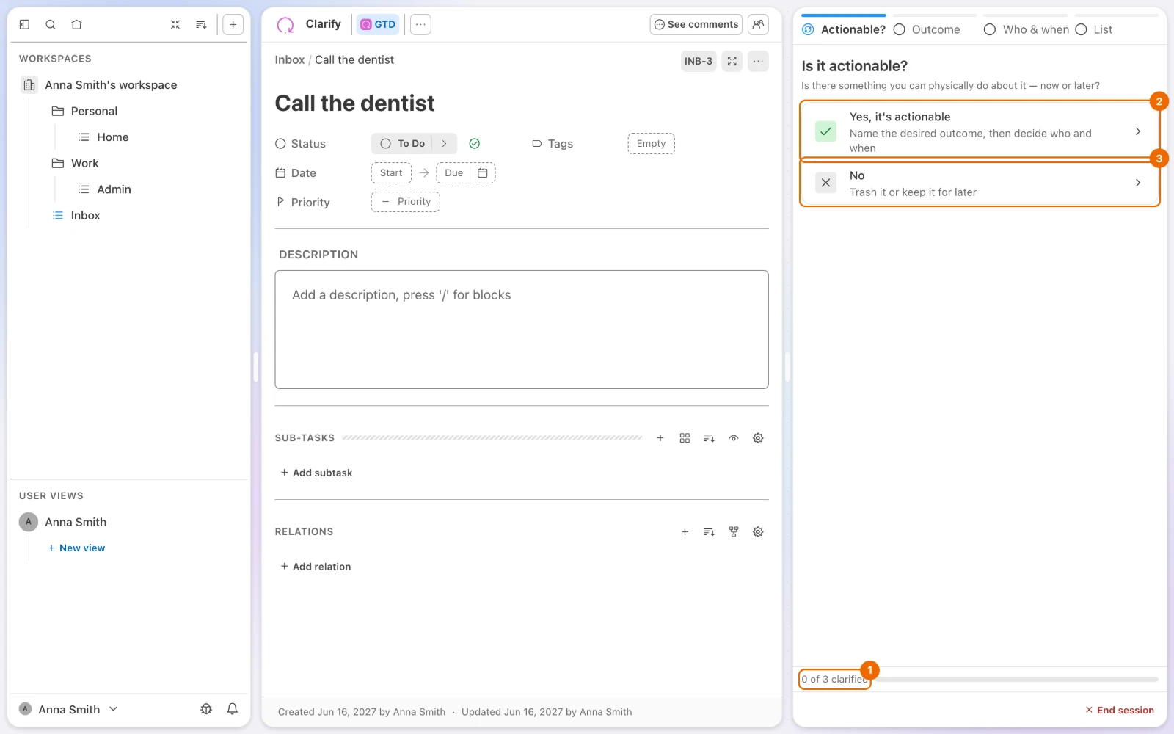This screenshot has width=1174, height=734.
Task: Advance status using To Do arrow
Action: [445, 144]
